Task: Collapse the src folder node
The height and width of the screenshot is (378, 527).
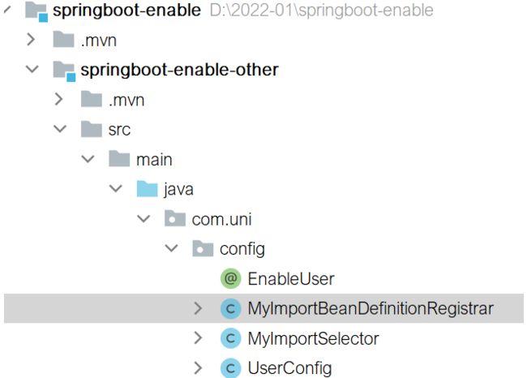Action: pos(60,129)
